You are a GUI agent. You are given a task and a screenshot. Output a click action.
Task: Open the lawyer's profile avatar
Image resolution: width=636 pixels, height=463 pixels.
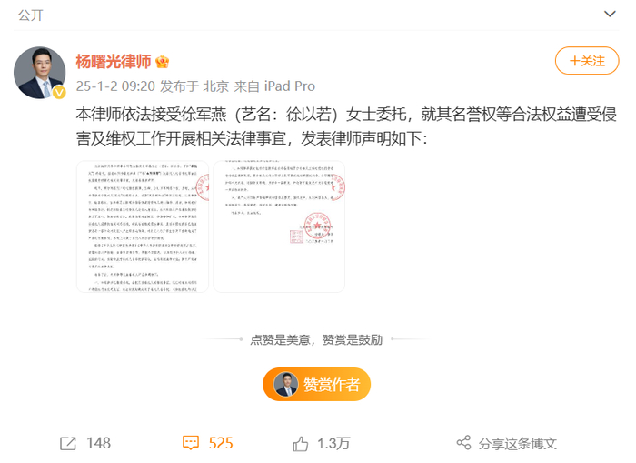(x=39, y=72)
